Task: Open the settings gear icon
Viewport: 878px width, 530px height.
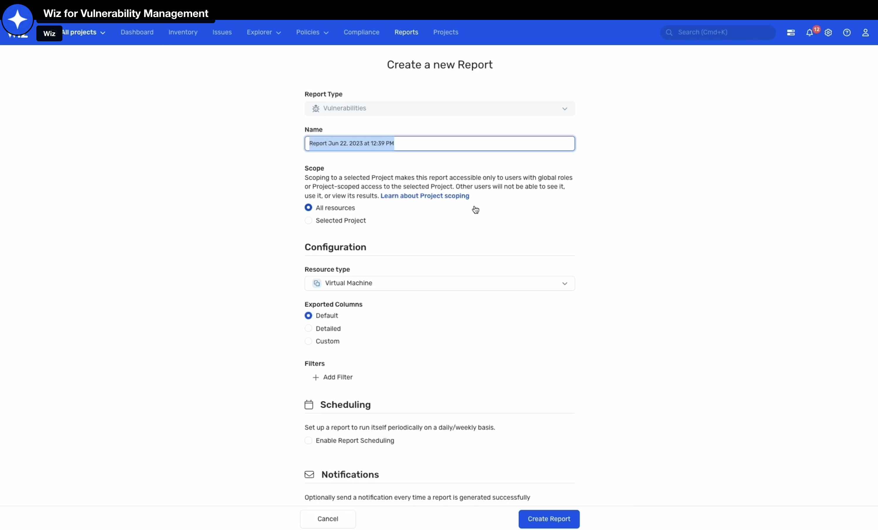Action: pos(828,33)
